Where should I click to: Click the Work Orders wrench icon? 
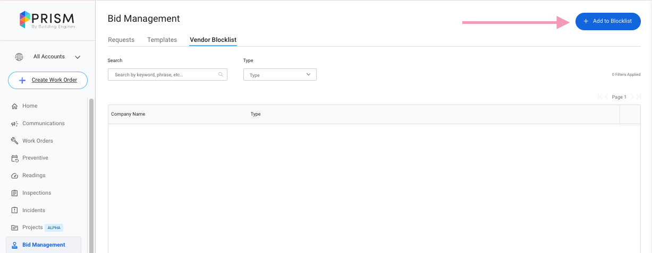[x=15, y=141]
